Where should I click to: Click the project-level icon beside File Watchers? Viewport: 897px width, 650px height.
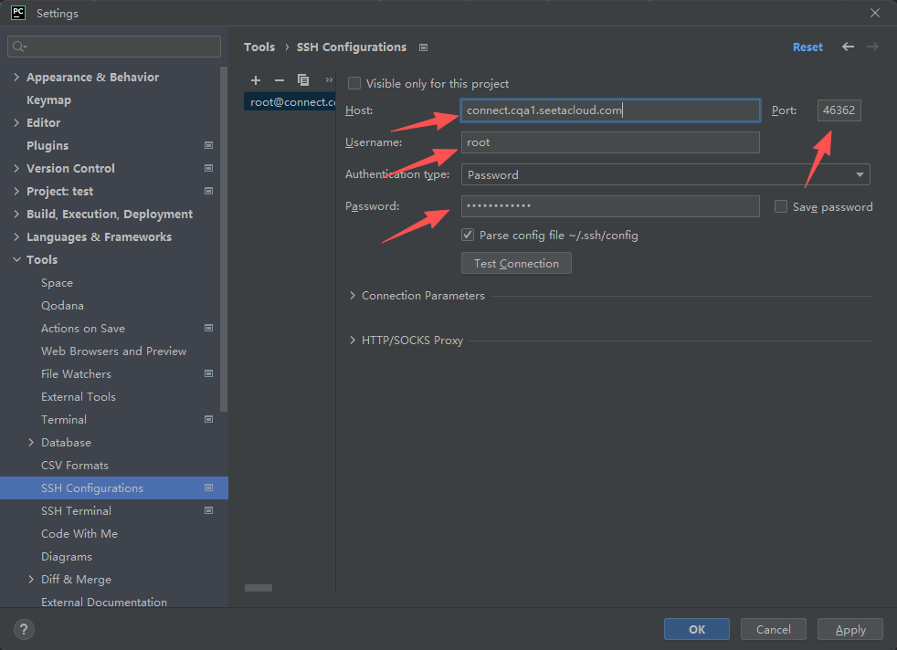208,373
